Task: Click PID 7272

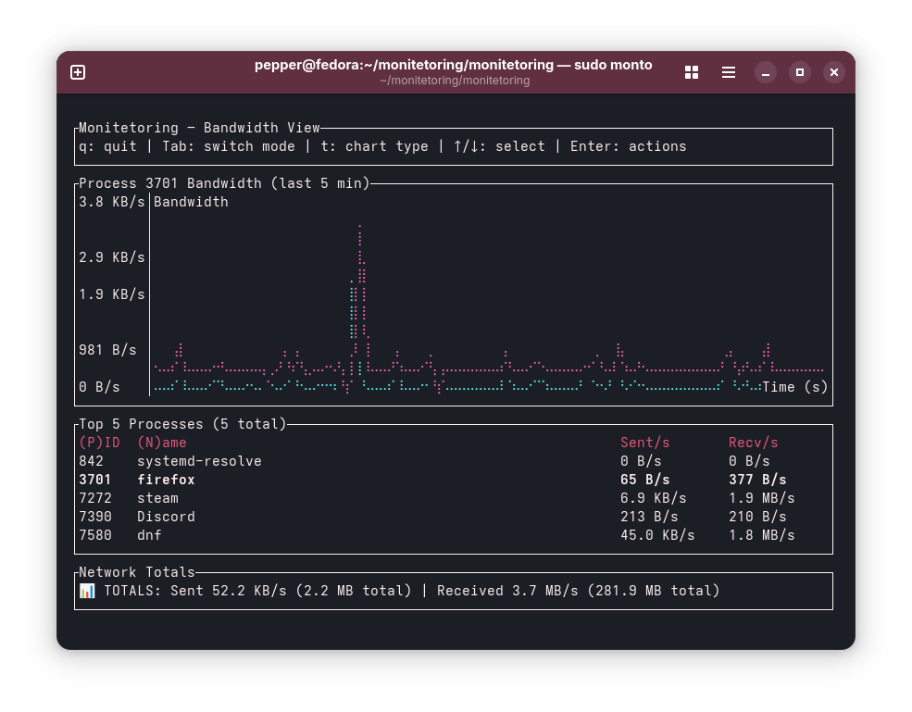Action: (95, 498)
